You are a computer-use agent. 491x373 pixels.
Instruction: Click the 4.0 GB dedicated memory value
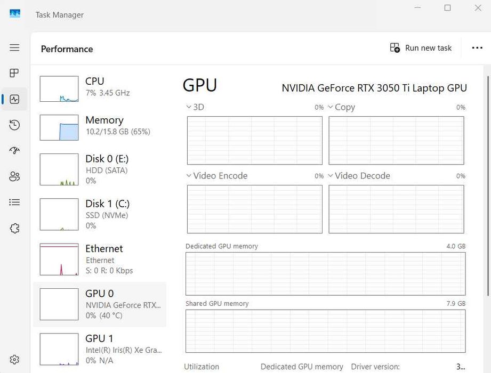pyautogui.click(x=456, y=246)
